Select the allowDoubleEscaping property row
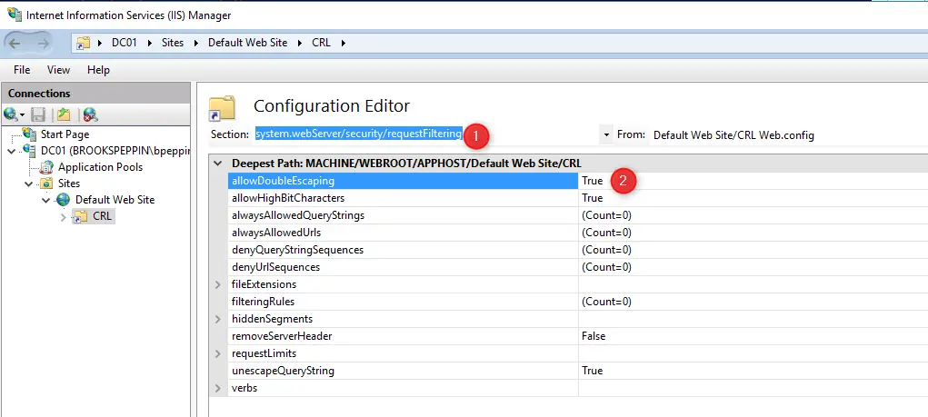 click(578, 181)
